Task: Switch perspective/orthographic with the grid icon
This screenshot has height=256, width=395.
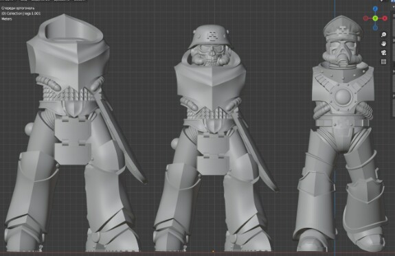Action: pyautogui.click(x=383, y=61)
